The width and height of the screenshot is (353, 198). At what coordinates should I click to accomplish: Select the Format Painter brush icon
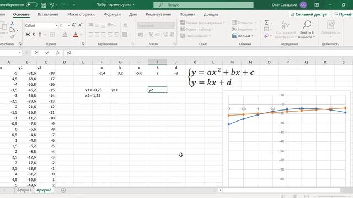point(12,36)
